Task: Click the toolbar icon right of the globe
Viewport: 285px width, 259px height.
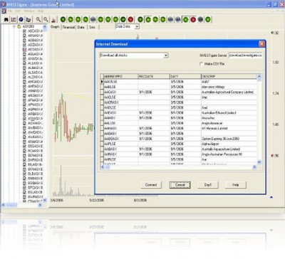Action: [28, 19]
